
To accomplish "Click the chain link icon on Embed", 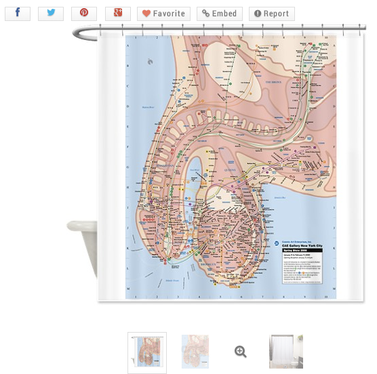I will 205,13.
